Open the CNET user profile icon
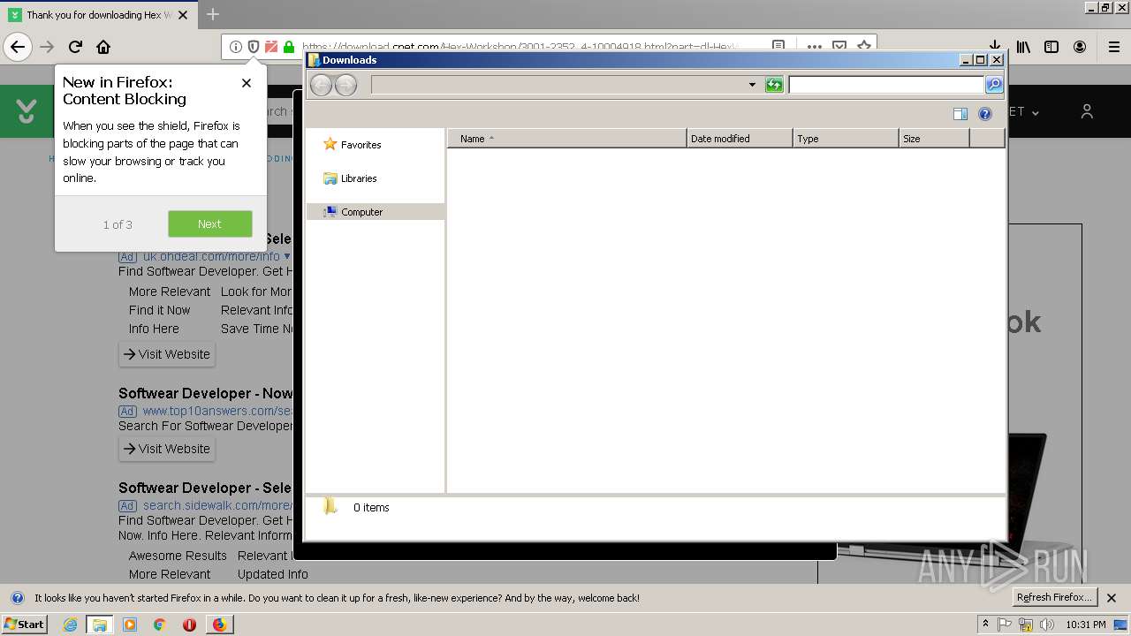Image resolution: width=1131 pixels, height=636 pixels. pyautogui.click(x=1087, y=111)
